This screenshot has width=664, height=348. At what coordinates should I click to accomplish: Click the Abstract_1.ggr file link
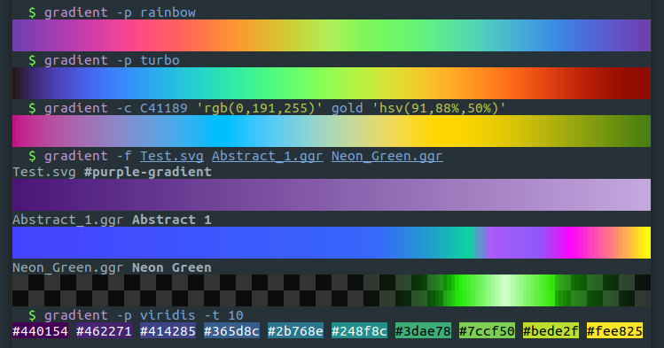(267, 156)
